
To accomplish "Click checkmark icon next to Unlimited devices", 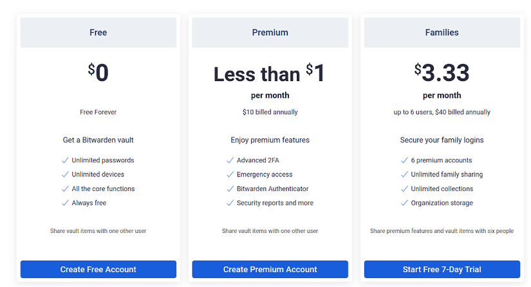I will coord(65,174).
